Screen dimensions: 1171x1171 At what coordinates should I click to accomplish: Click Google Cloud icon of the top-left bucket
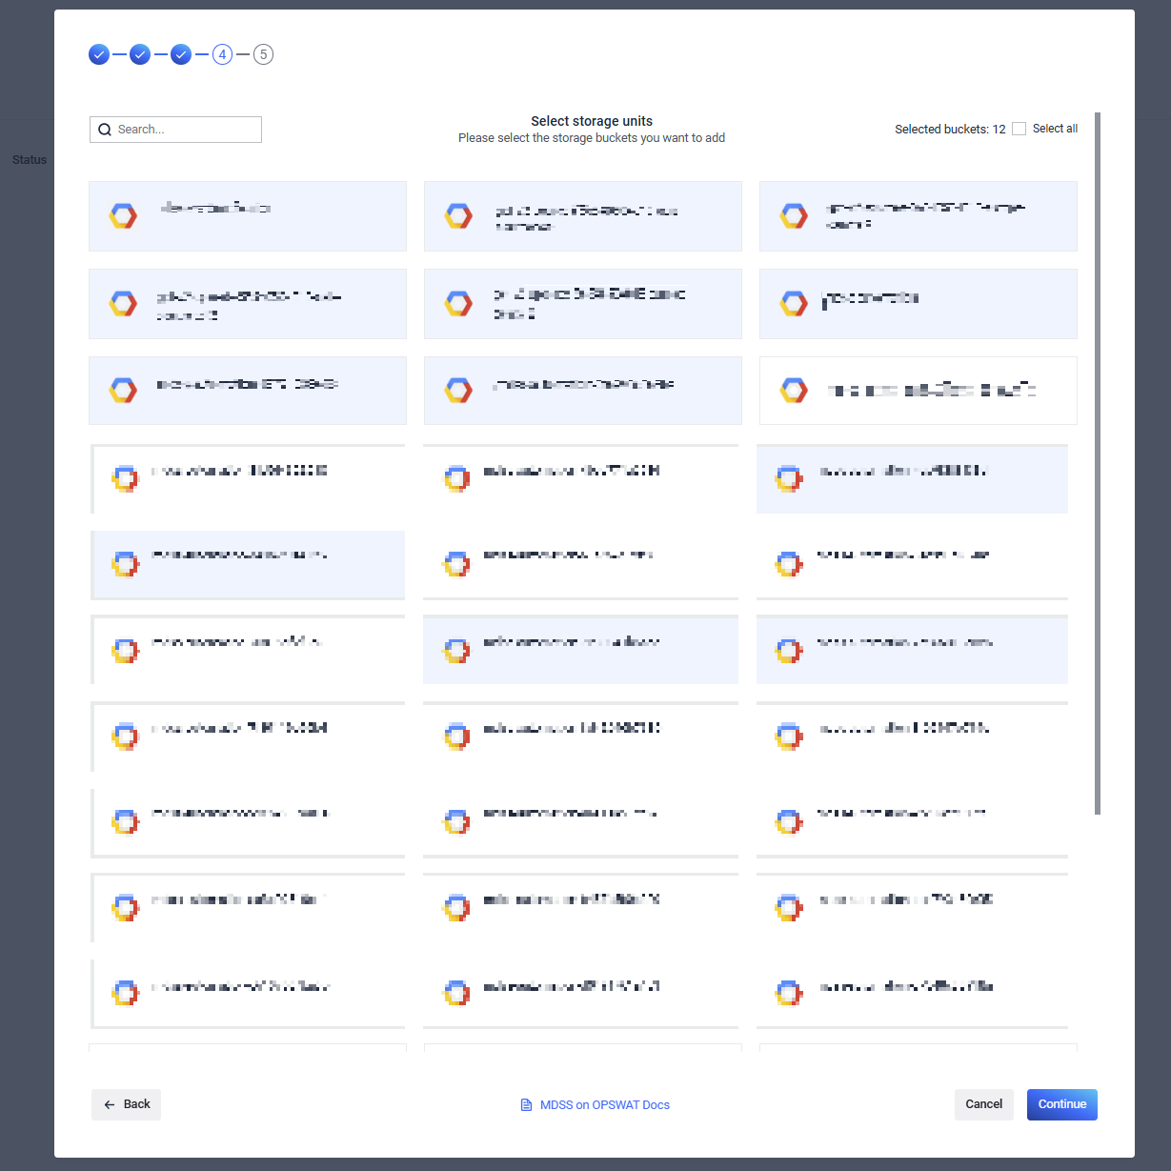123,216
